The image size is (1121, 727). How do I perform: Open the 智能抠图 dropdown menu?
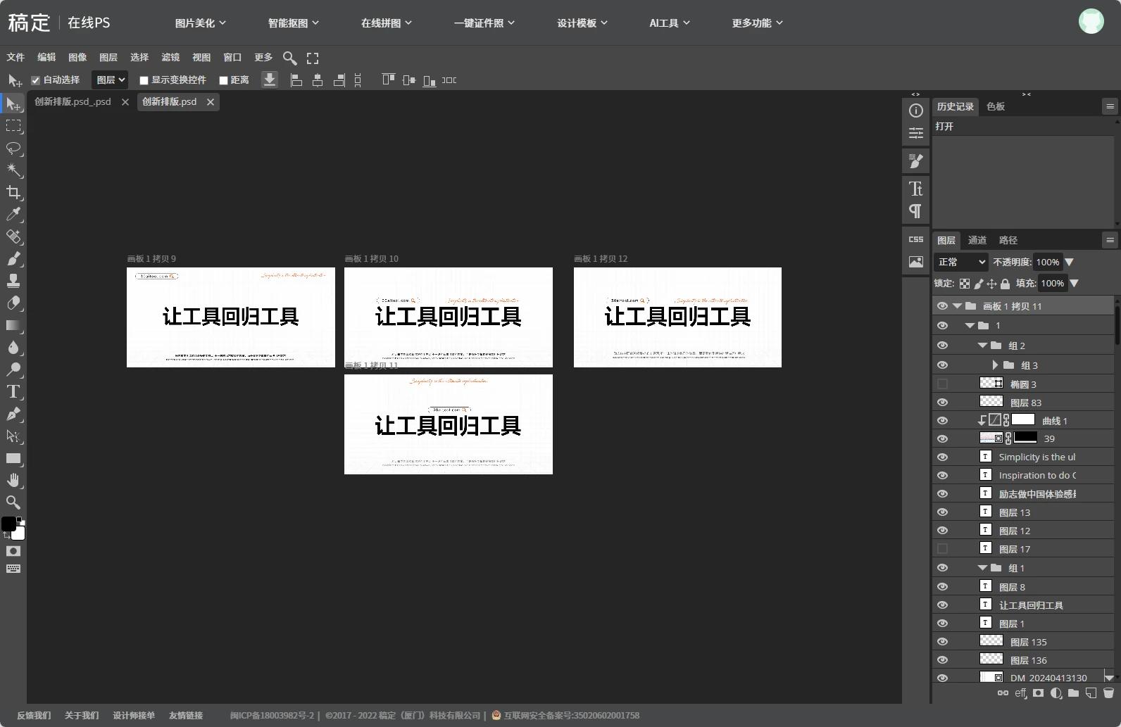click(293, 23)
